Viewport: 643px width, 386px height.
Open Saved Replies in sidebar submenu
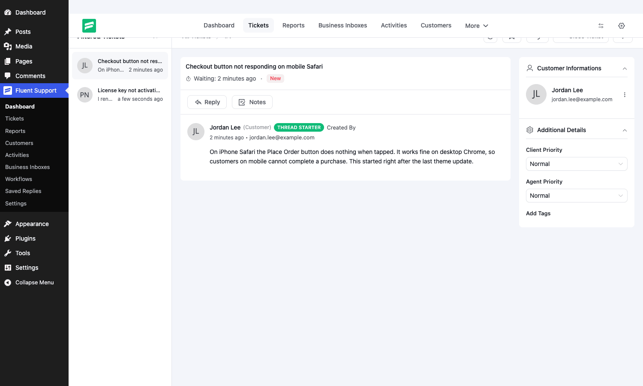[23, 191]
